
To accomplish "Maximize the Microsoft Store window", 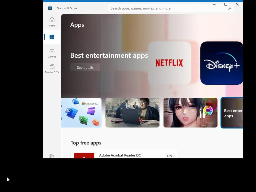I will [x=226, y=4].
